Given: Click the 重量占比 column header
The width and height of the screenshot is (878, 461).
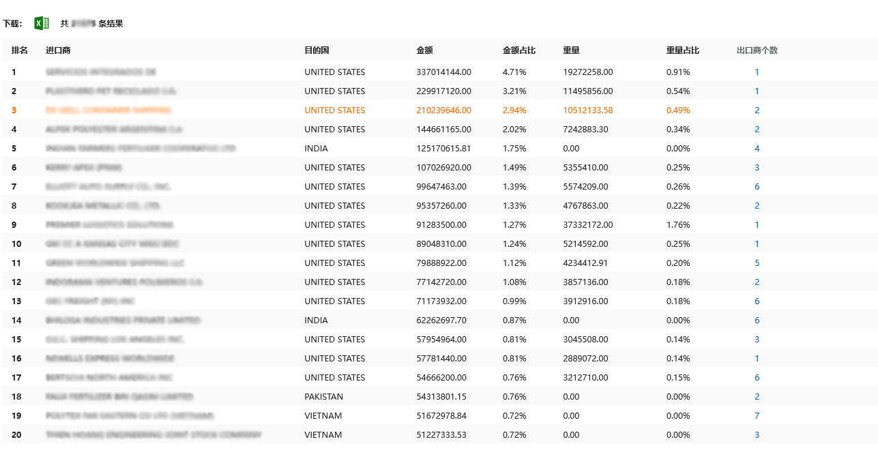Looking at the screenshot, I should (x=682, y=50).
